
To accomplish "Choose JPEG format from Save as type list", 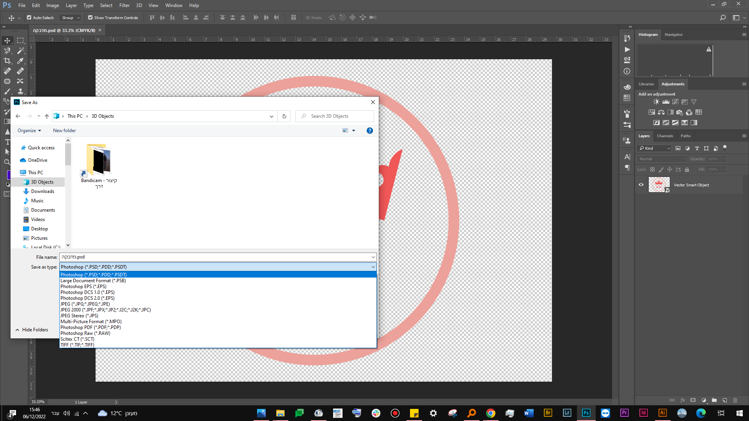I will (x=85, y=304).
